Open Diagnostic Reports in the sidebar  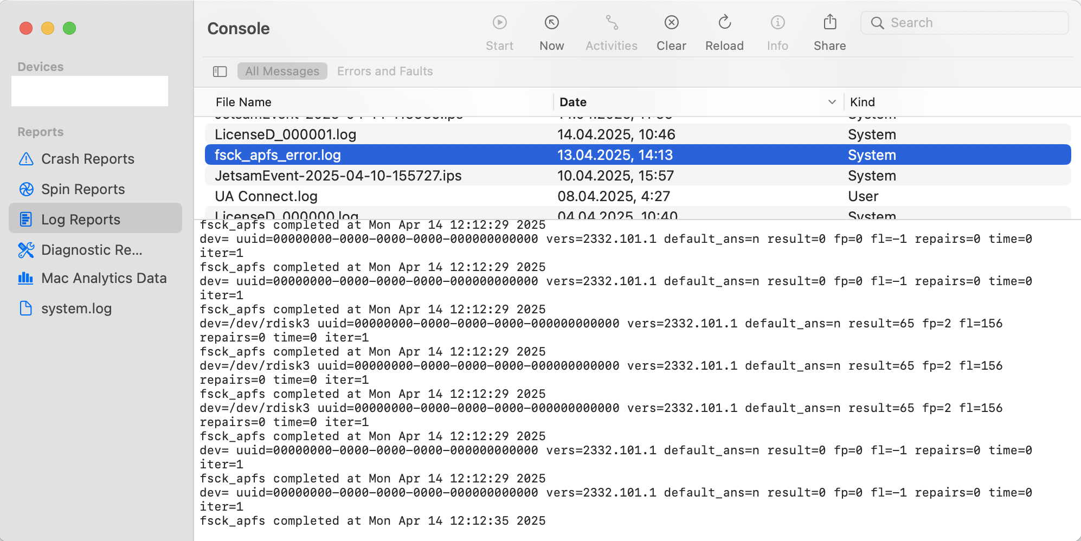95,250
